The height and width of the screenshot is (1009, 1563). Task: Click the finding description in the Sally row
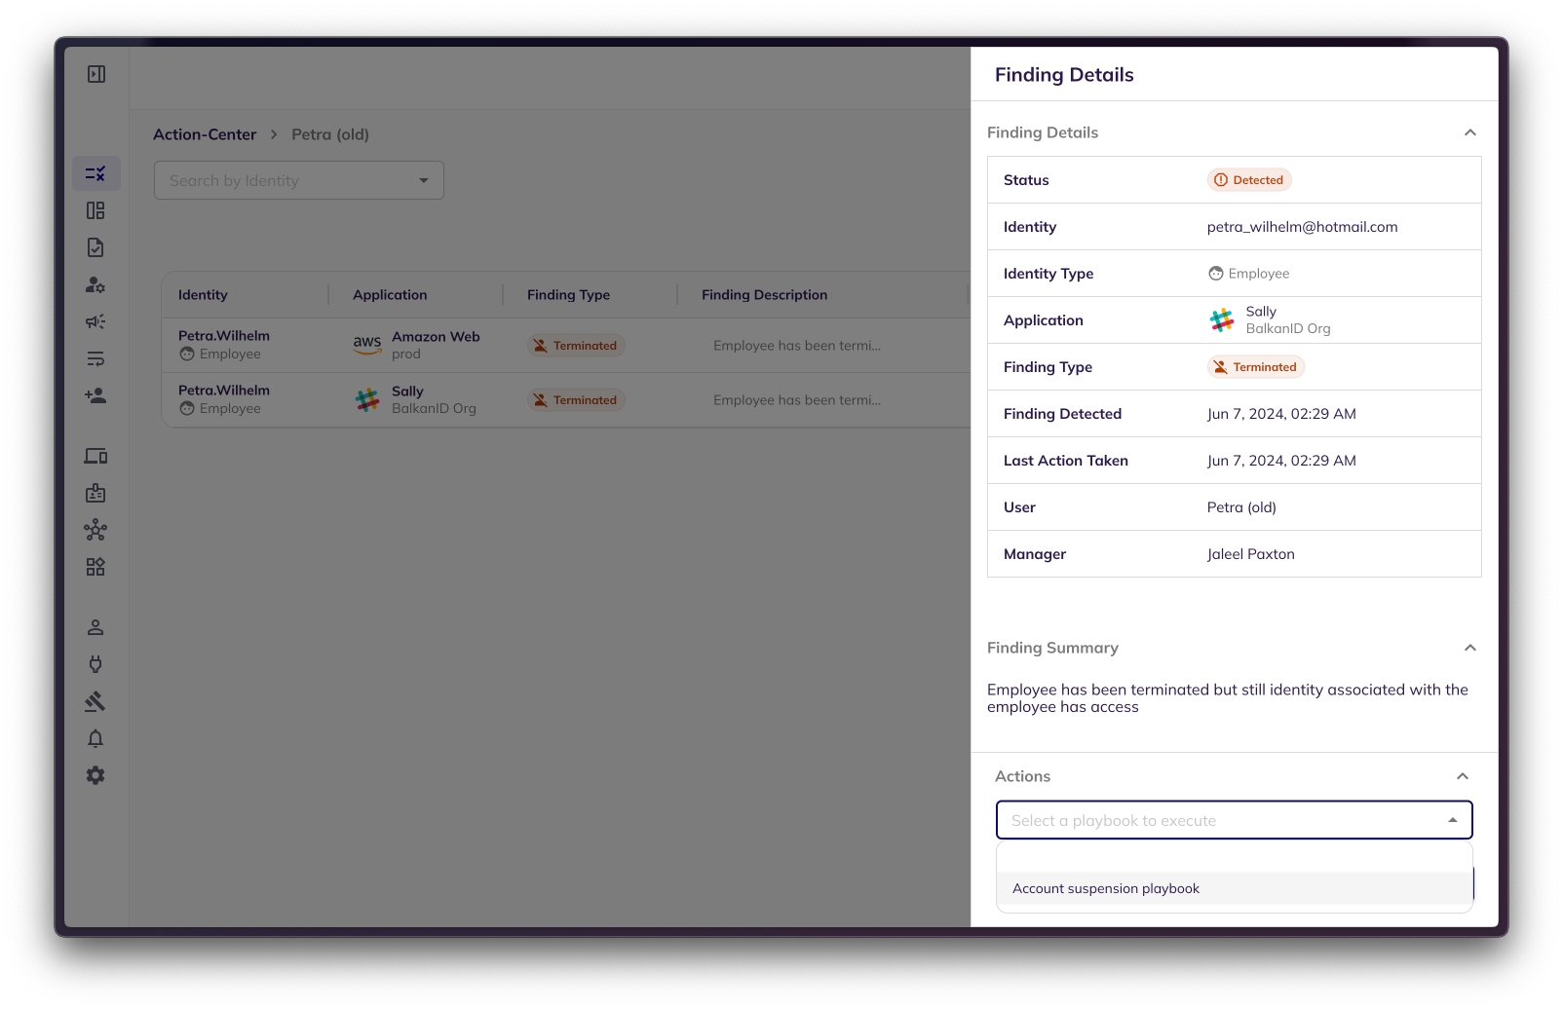[797, 400]
